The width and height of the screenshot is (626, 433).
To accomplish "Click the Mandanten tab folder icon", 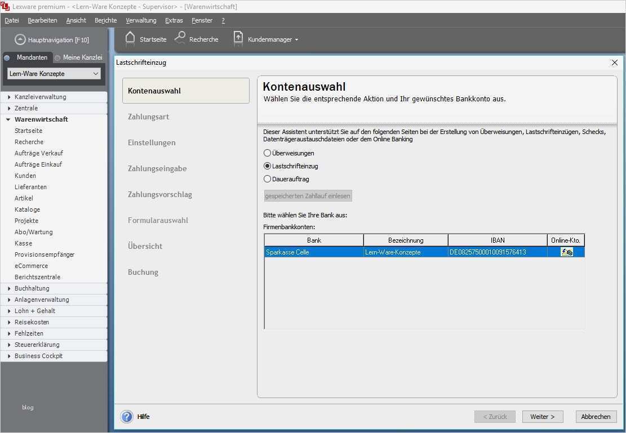I will (x=7, y=57).
